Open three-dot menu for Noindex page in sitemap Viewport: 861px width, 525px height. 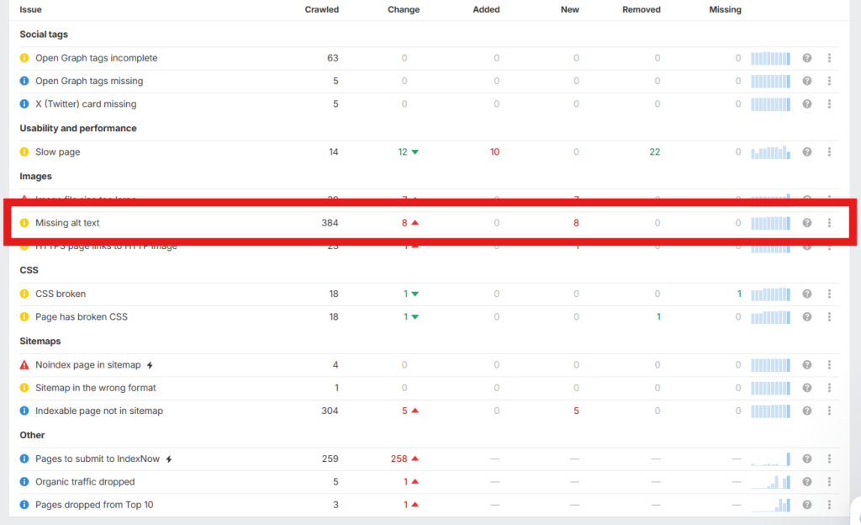pyautogui.click(x=829, y=365)
